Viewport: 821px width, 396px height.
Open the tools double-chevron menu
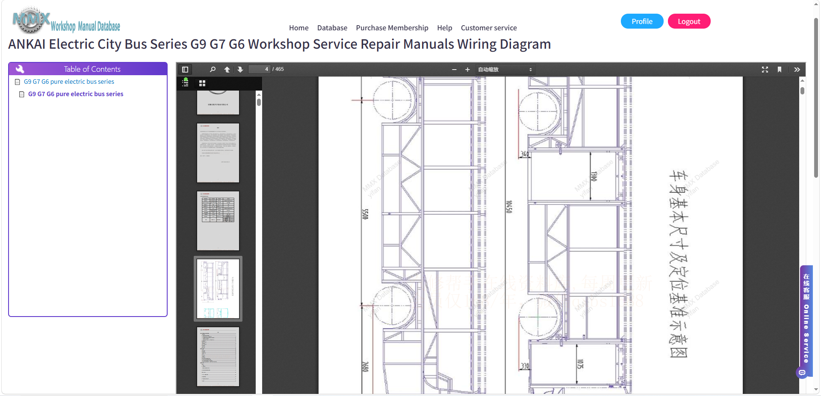point(797,69)
